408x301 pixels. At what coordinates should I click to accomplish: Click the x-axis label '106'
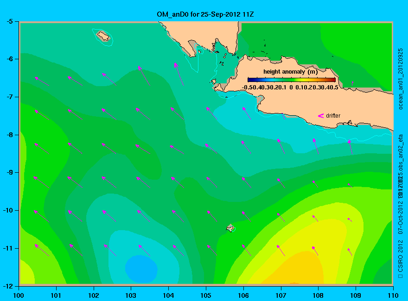(x=243, y=295)
